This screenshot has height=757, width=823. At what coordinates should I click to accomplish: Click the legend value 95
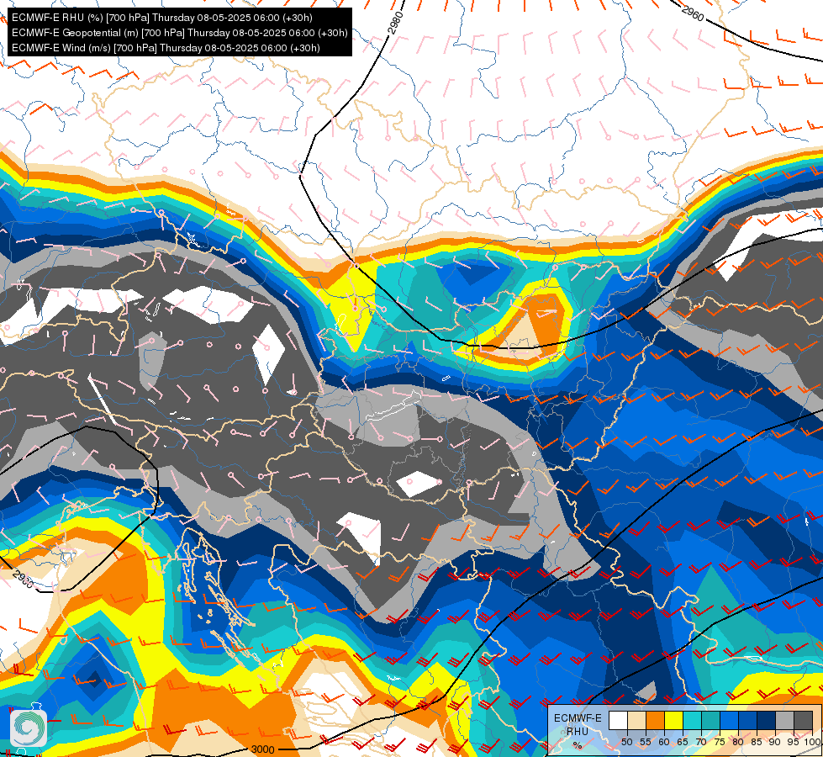793,742
